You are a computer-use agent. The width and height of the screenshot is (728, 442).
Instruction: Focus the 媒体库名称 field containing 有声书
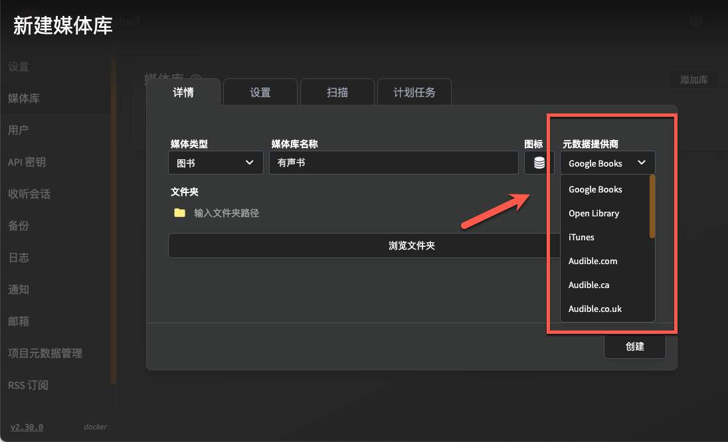(x=394, y=163)
